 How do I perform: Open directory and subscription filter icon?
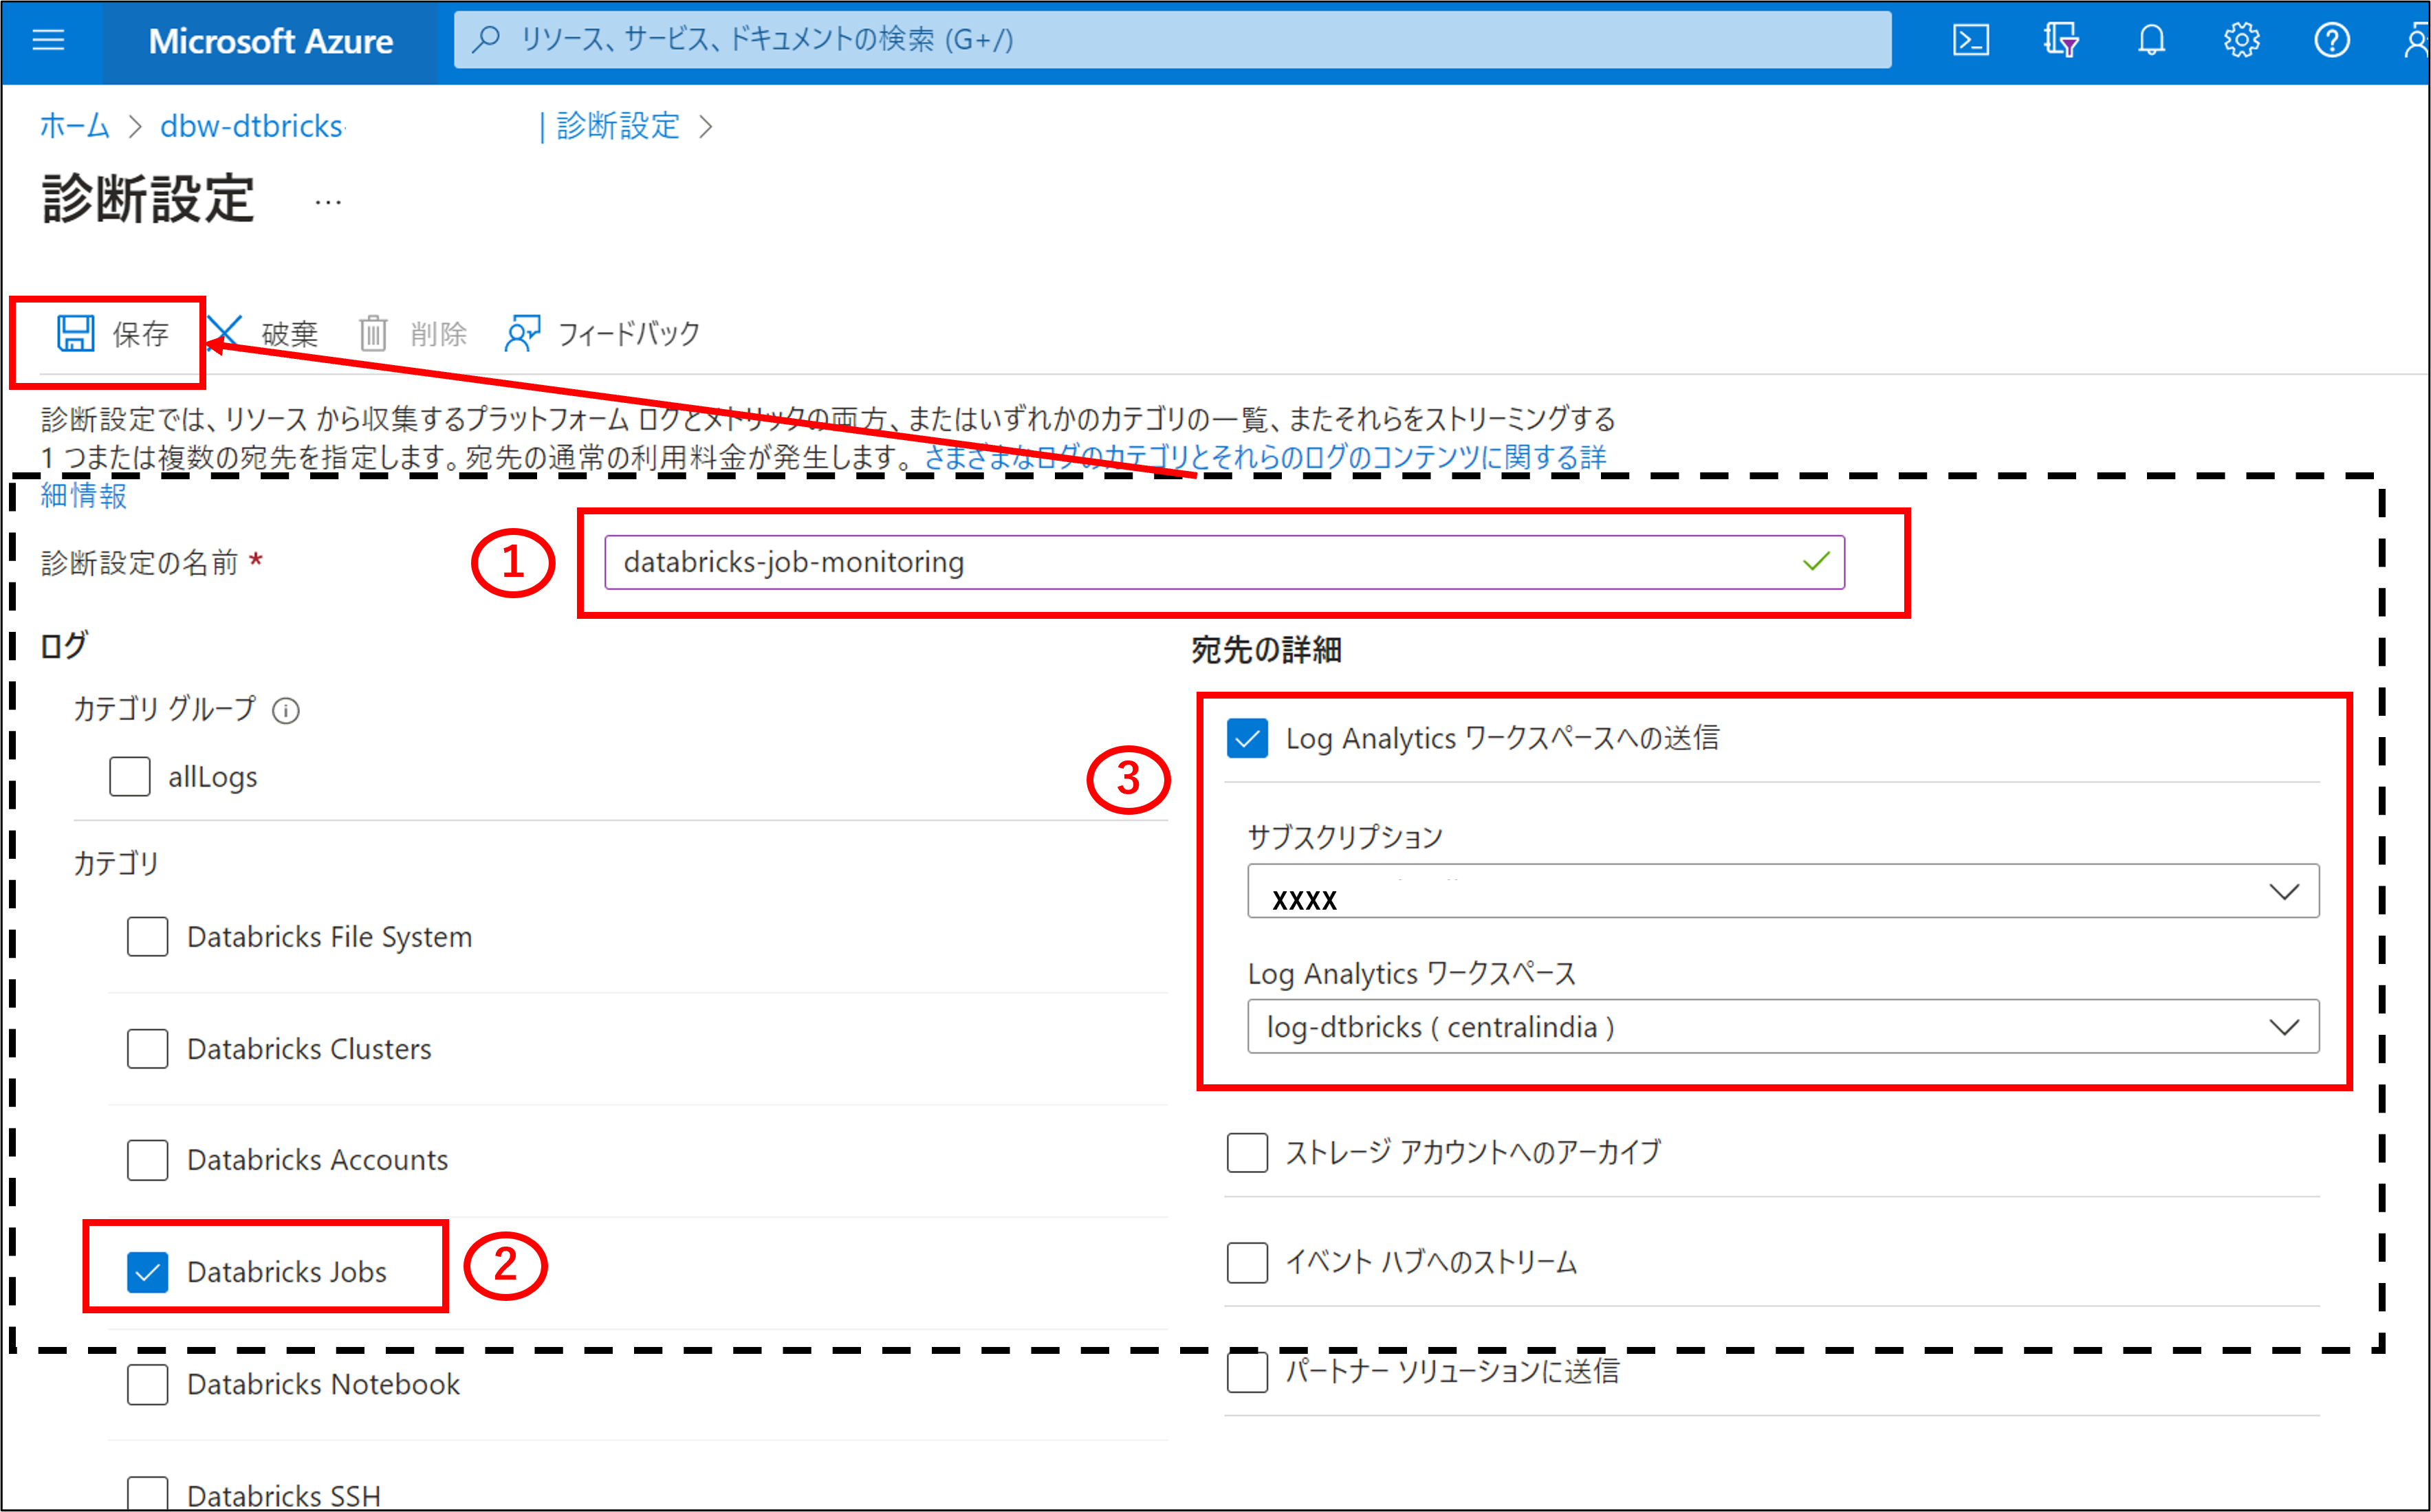coord(2060,40)
